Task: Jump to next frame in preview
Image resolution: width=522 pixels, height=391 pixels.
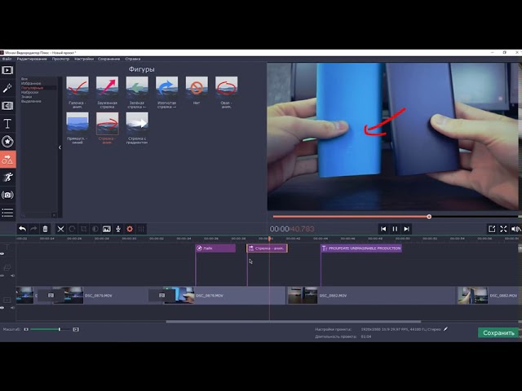Action: (x=406, y=229)
